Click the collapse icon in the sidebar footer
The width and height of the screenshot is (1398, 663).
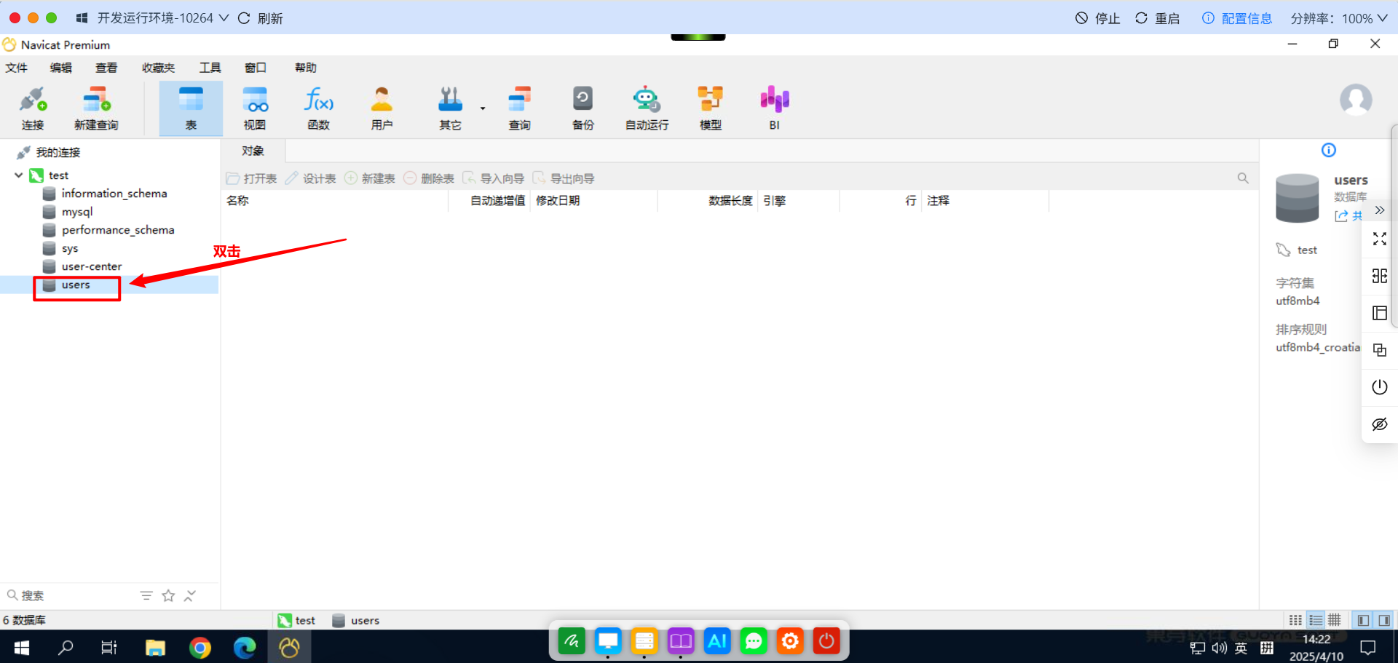point(190,595)
